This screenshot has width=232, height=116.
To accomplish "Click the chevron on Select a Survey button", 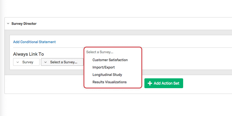I will tap(46, 62).
